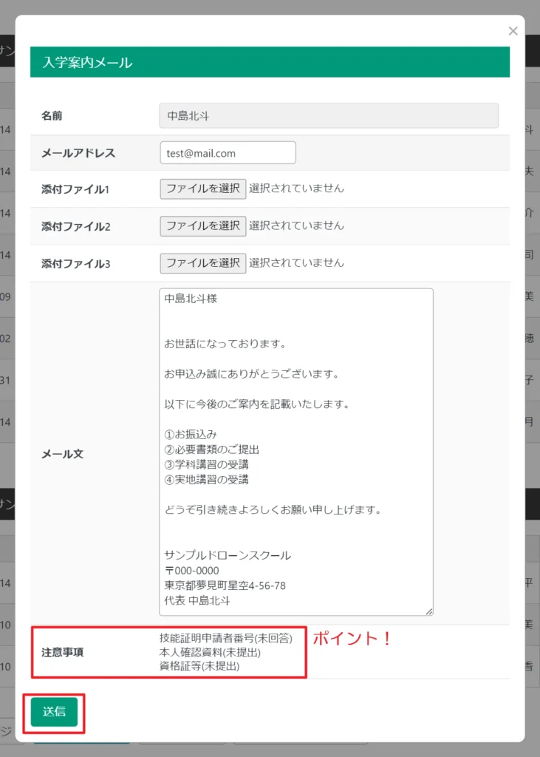Choose a file for 添付ファイル2
540x757 pixels.
pos(202,225)
